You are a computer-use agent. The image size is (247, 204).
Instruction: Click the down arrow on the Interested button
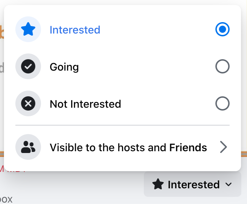point(229,185)
